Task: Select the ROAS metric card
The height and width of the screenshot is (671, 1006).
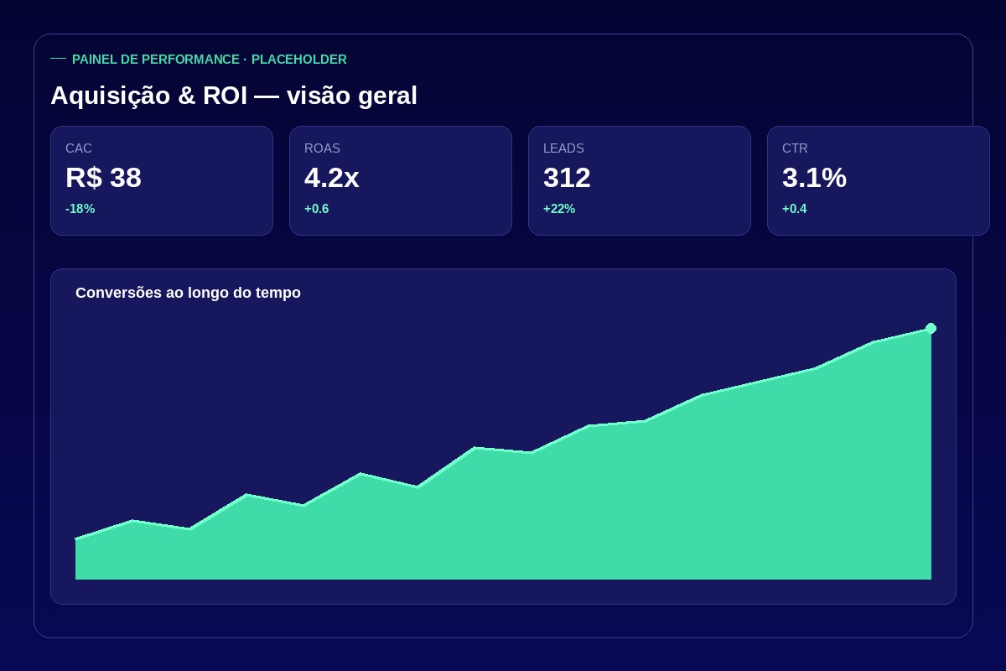Action: coord(401,180)
